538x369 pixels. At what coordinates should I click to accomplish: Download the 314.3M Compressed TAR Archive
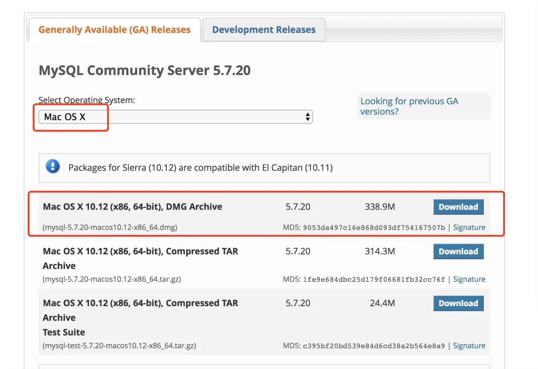point(458,251)
